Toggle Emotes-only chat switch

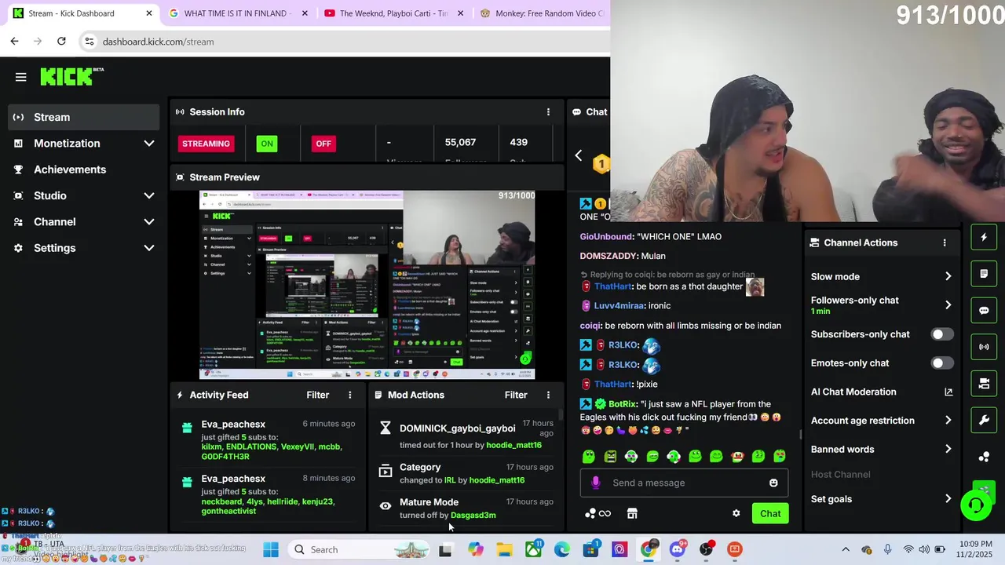[941, 363]
